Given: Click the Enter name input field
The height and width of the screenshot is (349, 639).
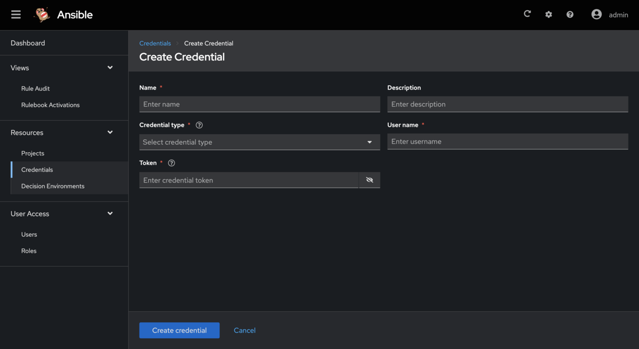Looking at the screenshot, I should click(259, 104).
